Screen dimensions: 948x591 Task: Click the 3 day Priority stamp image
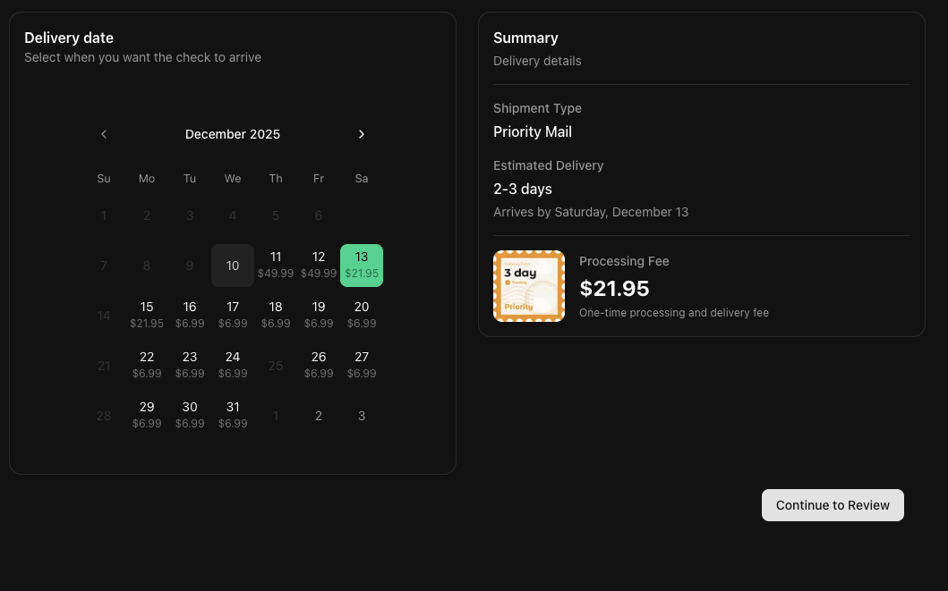pyautogui.click(x=529, y=286)
